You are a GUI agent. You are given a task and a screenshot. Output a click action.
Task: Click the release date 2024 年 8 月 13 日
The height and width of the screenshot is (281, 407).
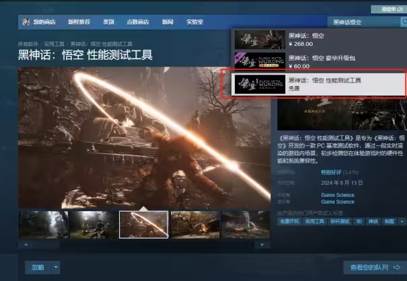point(342,183)
